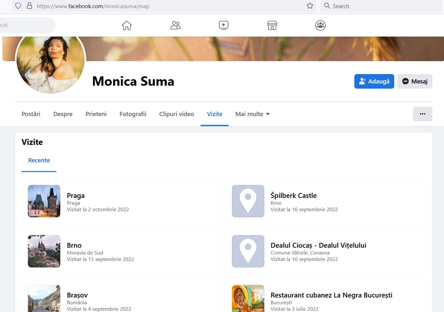
Task: Open the Groups icon in top bar
Action: tap(320, 25)
